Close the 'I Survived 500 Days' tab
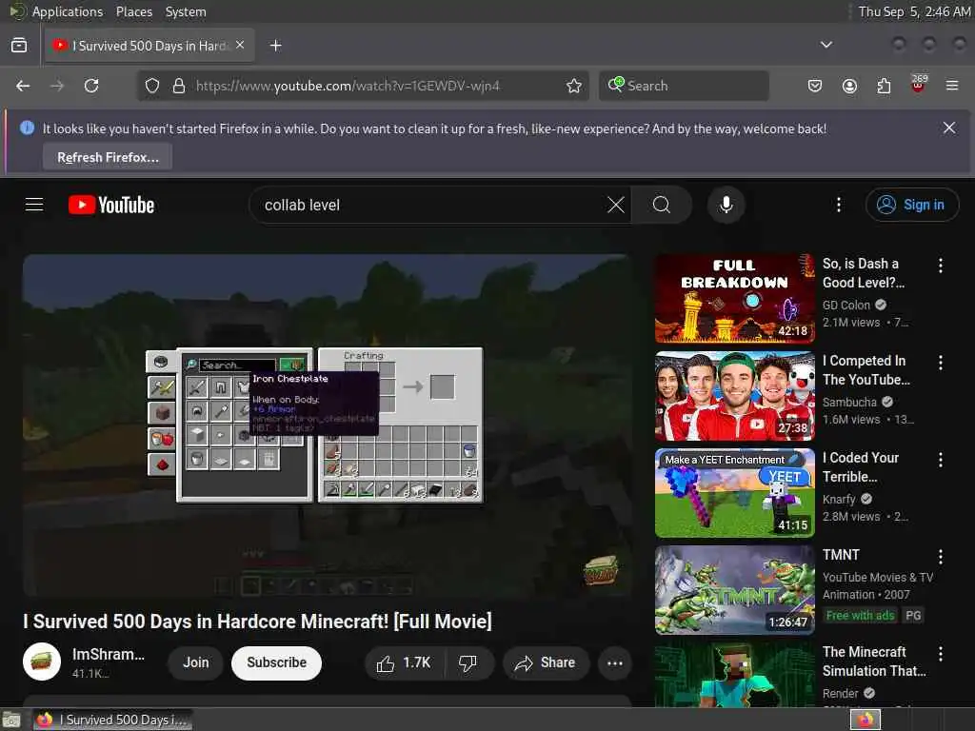This screenshot has height=731, width=975. point(240,45)
